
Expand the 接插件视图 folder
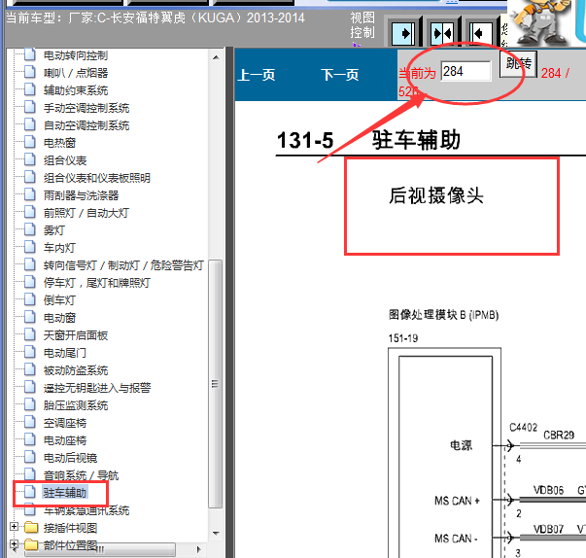pyautogui.click(x=14, y=527)
